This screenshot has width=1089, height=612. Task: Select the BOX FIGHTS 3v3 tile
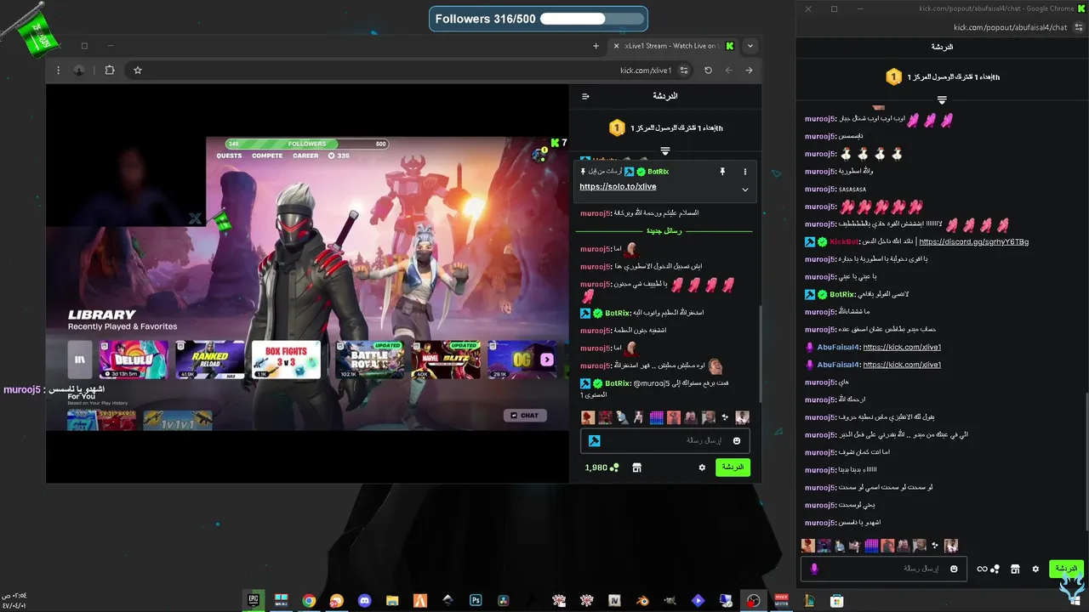pyautogui.click(x=286, y=360)
